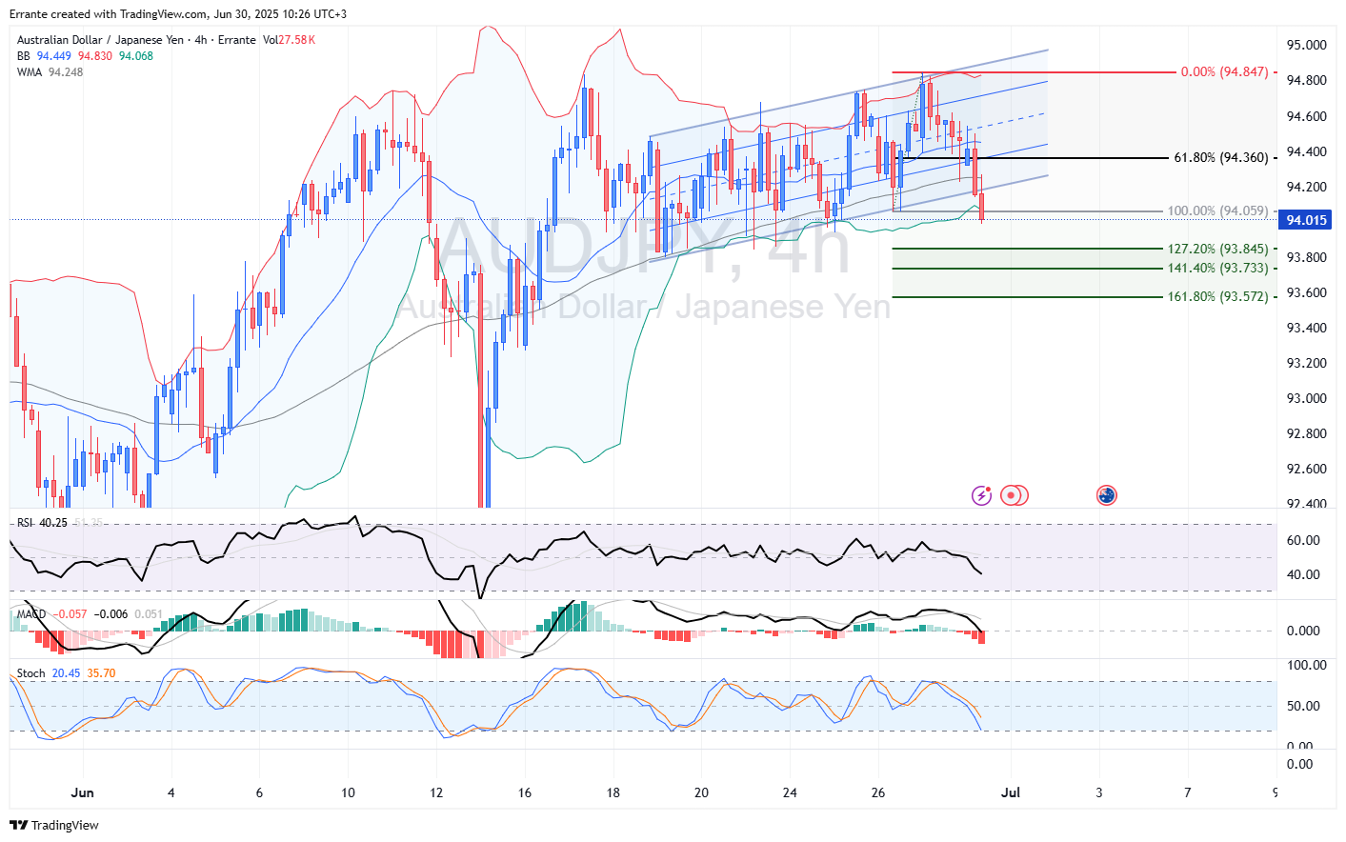Click the 141.40% (93.733) Fibonacci extension label

[1217, 269]
